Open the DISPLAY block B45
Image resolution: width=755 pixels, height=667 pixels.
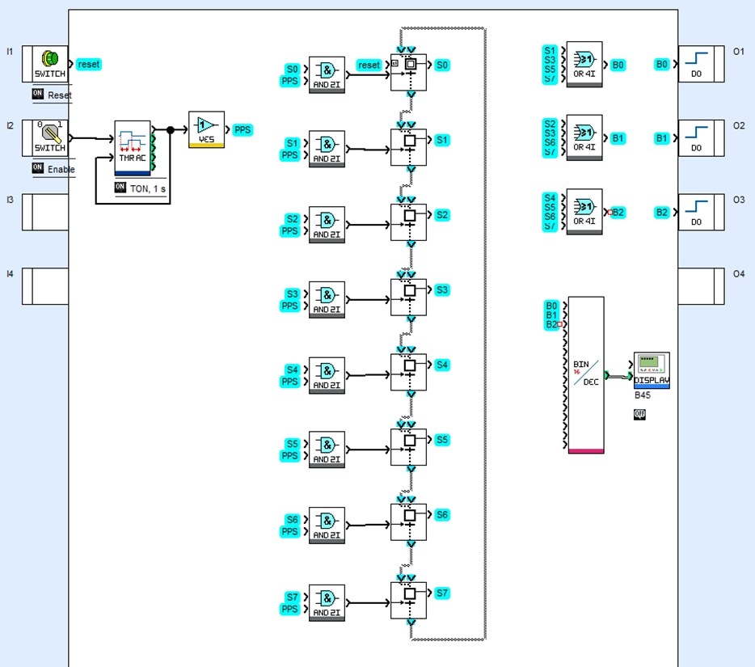652,370
